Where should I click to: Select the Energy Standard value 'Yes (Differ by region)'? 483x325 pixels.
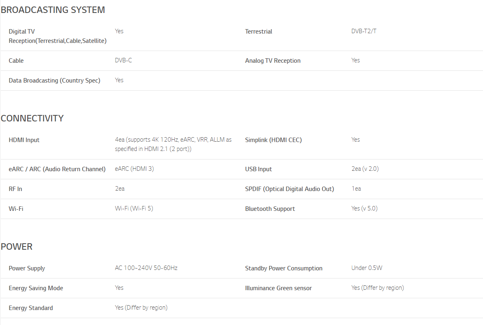coord(141,308)
